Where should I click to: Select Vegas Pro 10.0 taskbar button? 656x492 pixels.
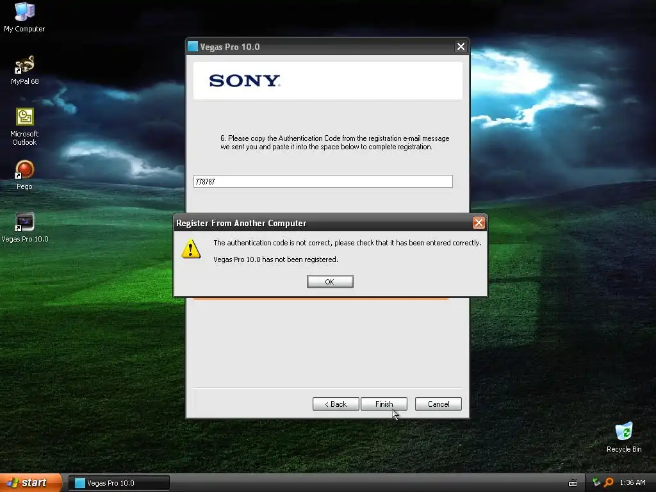(x=119, y=483)
